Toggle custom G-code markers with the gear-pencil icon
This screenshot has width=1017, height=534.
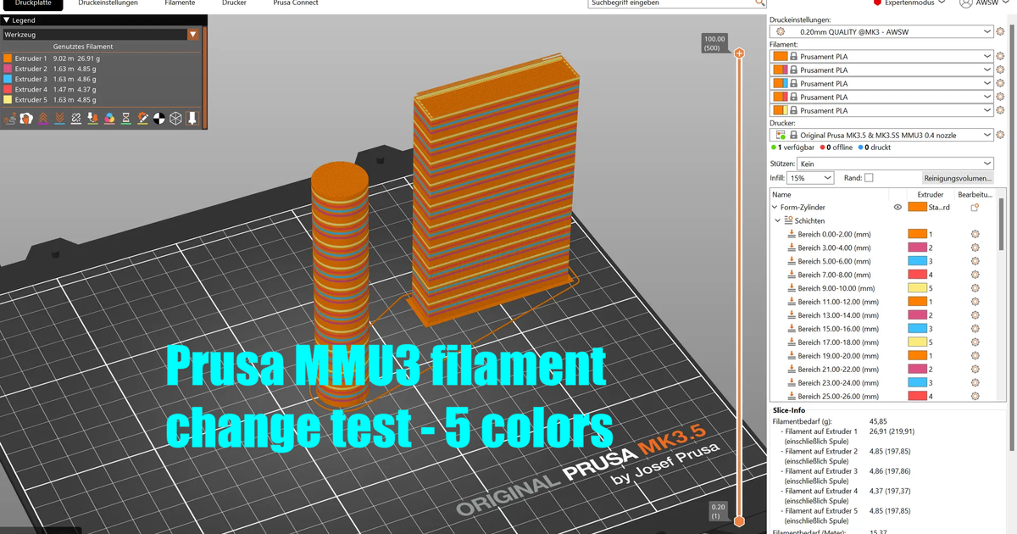point(142,118)
